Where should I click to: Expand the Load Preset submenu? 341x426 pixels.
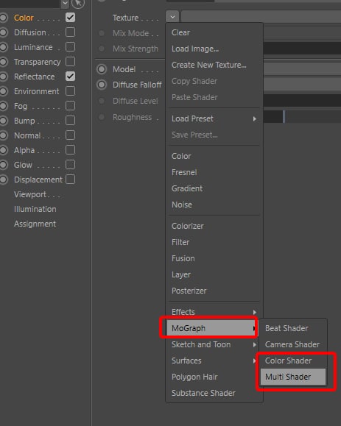pos(214,118)
